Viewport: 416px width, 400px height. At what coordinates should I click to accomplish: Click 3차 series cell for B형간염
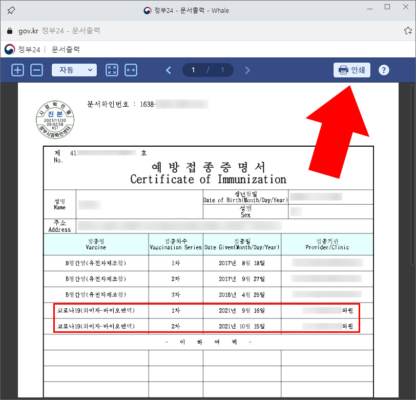pyautogui.click(x=176, y=295)
